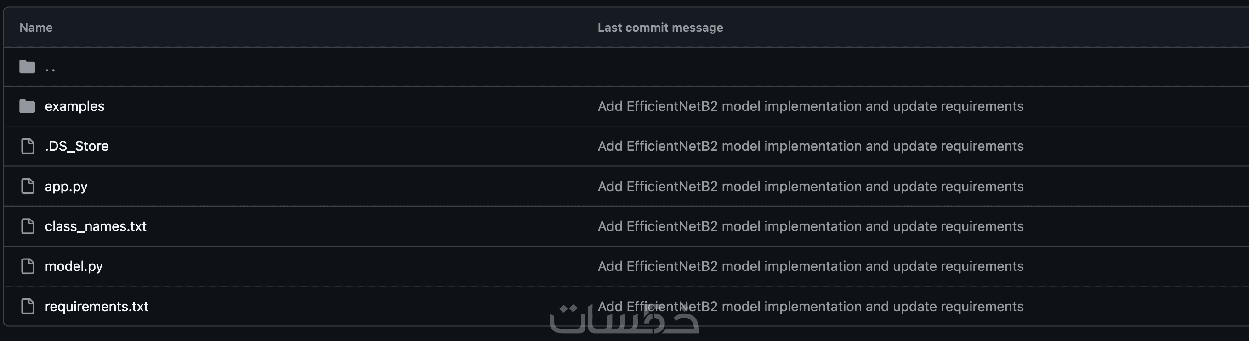View commit message for model.py

tap(810, 266)
